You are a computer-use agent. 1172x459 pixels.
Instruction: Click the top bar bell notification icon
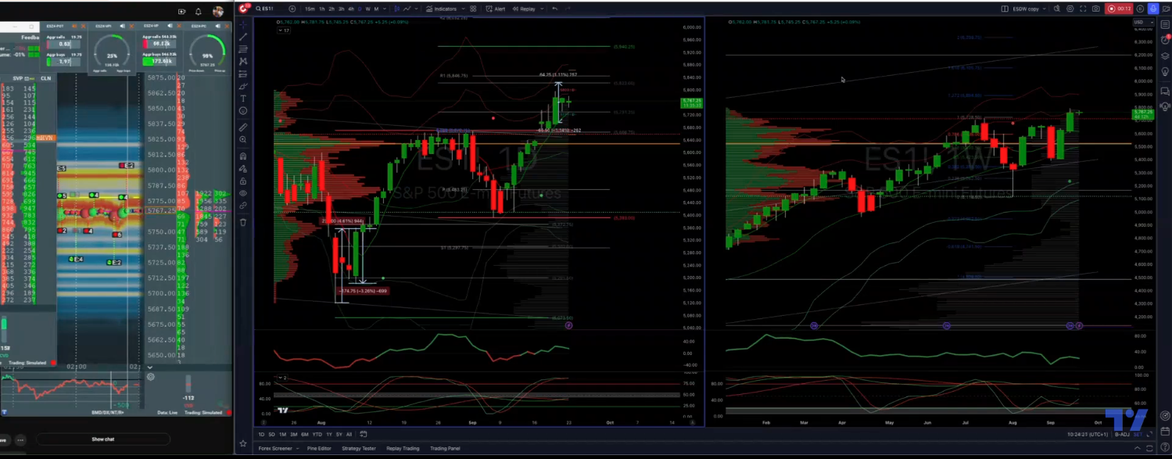point(199,11)
